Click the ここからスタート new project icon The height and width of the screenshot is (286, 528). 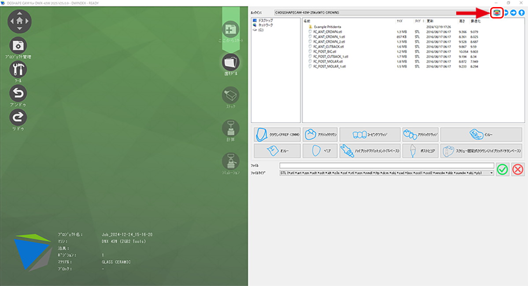[231, 29]
